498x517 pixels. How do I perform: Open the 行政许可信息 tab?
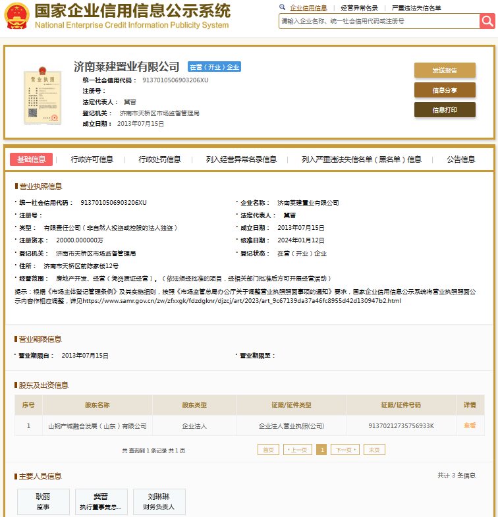[x=92, y=159]
